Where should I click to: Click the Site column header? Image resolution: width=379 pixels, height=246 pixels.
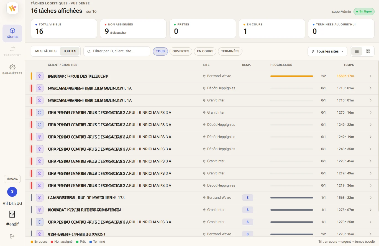[x=206, y=65]
